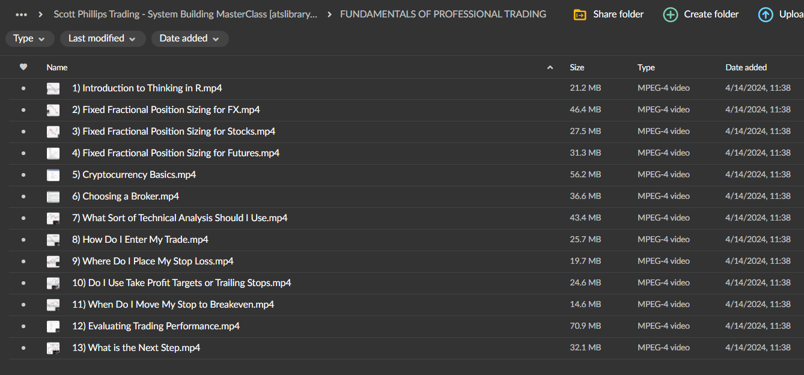Open the breadcrumb ellipsis menu
804x375 pixels.
point(22,14)
